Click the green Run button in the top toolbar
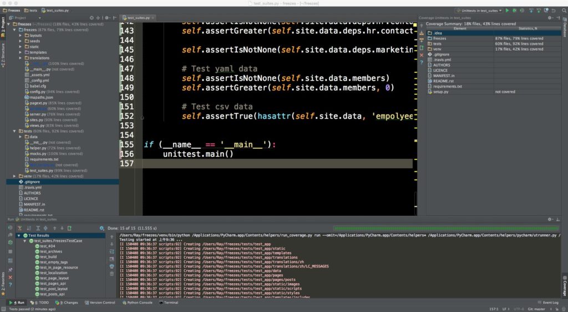Screen dimensions: 568x312 pyautogui.click(x=507, y=11)
